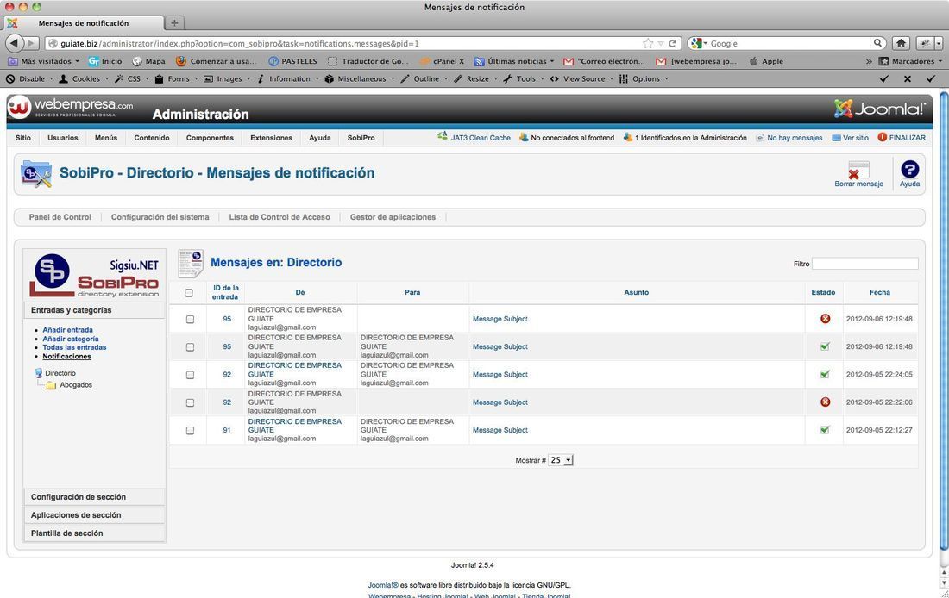Open the SobiPro menu
949x598 pixels.
361,138
